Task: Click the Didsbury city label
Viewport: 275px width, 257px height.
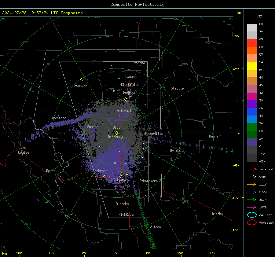Action: (x=115, y=137)
